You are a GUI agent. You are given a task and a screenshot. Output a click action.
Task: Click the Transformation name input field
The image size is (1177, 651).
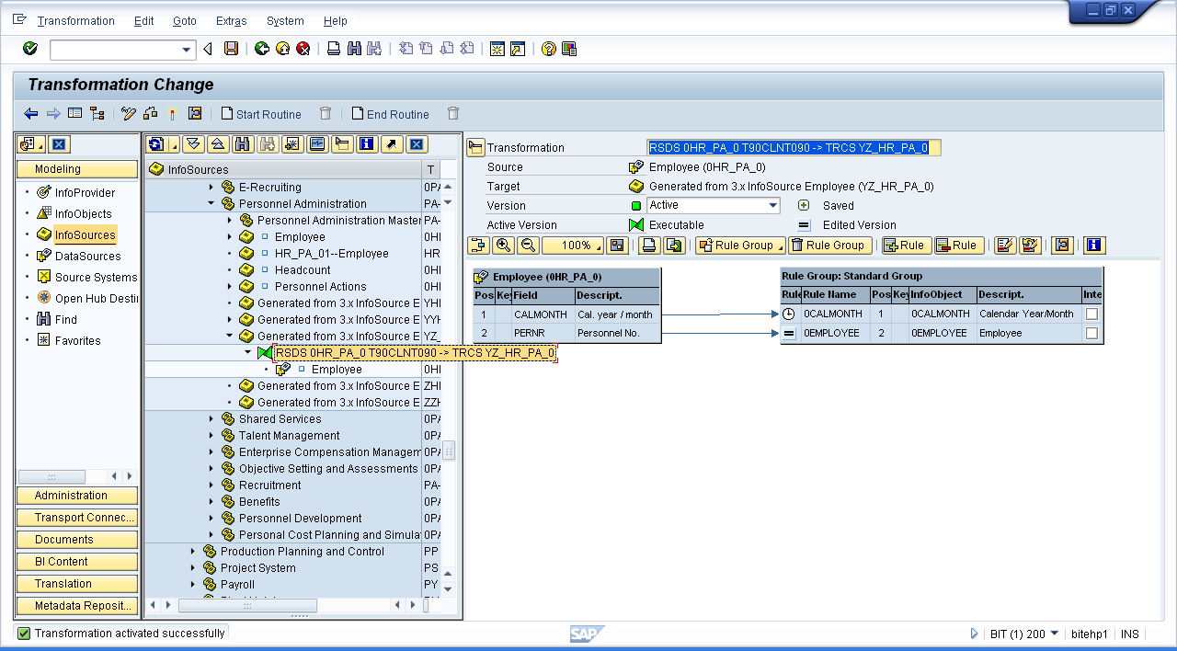[x=794, y=147]
